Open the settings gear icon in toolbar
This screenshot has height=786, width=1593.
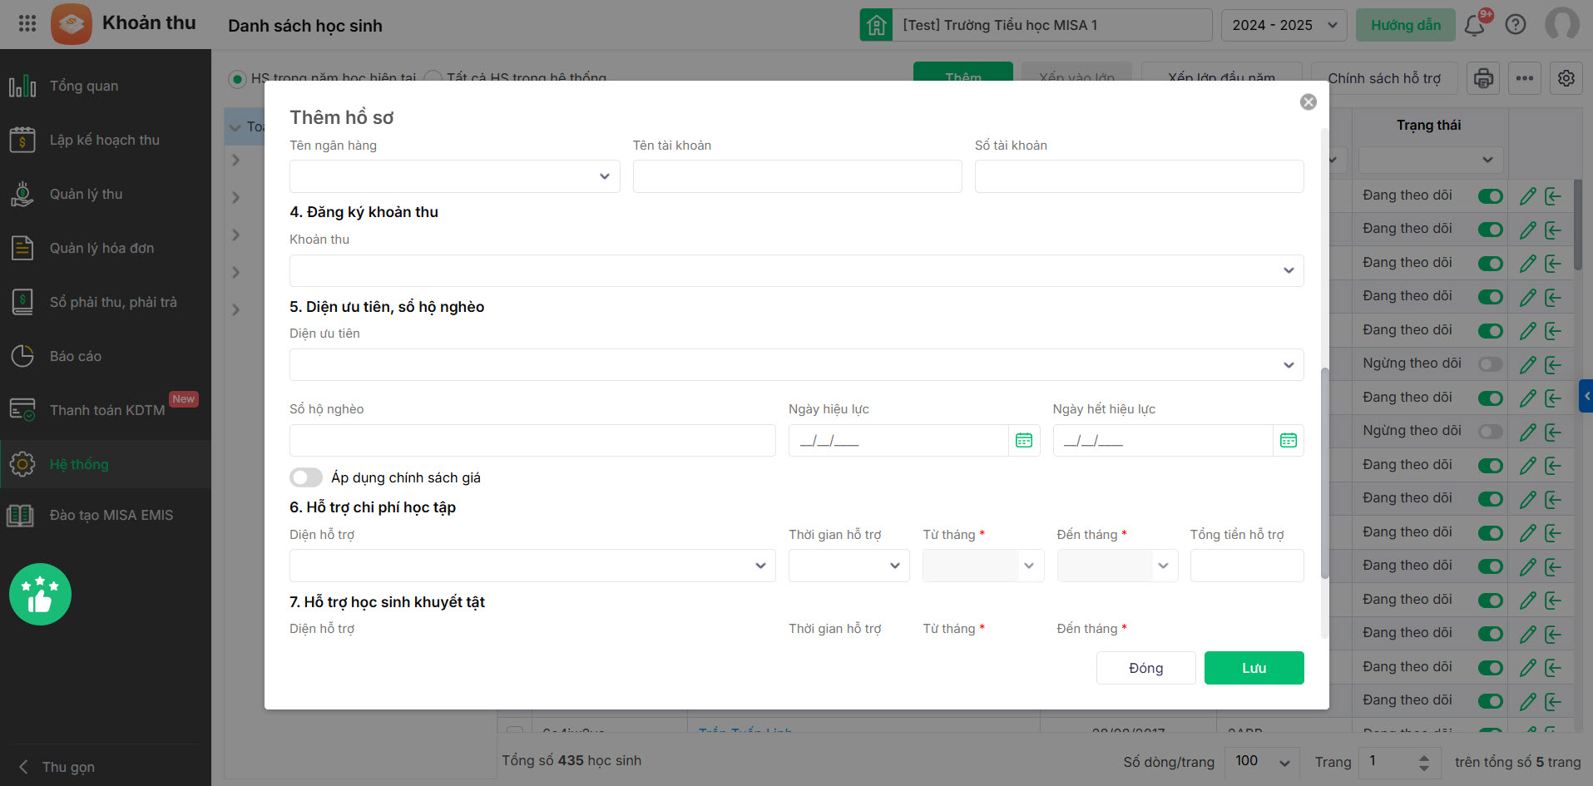click(x=1566, y=78)
